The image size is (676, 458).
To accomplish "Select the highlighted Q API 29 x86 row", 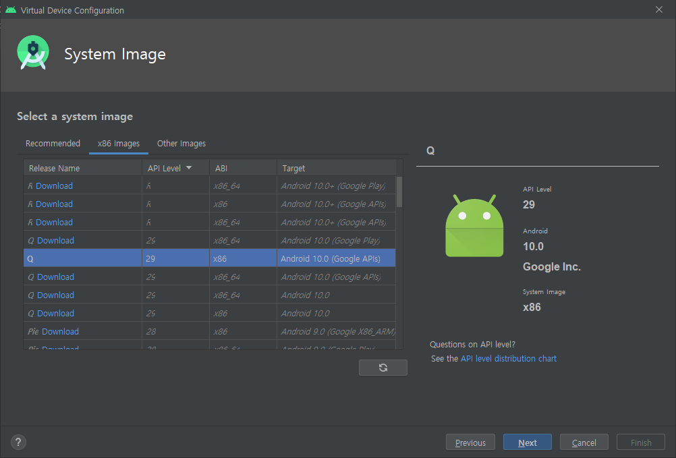I will click(210, 258).
